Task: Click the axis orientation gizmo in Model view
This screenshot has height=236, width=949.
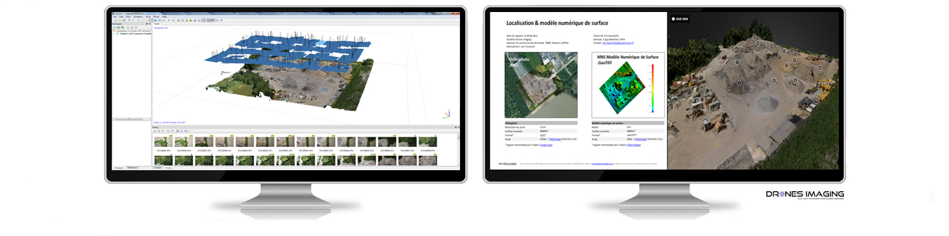Action: click(x=447, y=114)
